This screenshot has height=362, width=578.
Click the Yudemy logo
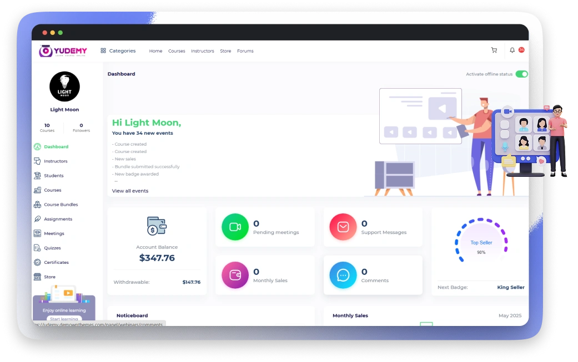(63, 51)
